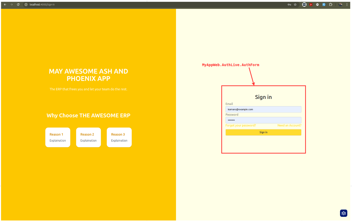Click the Sign in heading
Viewport: 352px width, 221px height.
coord(263,97)
